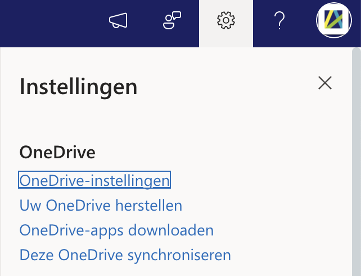The height and width of the screenshot is (276, 361).
Task: Open the help question mark icon
Action: 279,21
